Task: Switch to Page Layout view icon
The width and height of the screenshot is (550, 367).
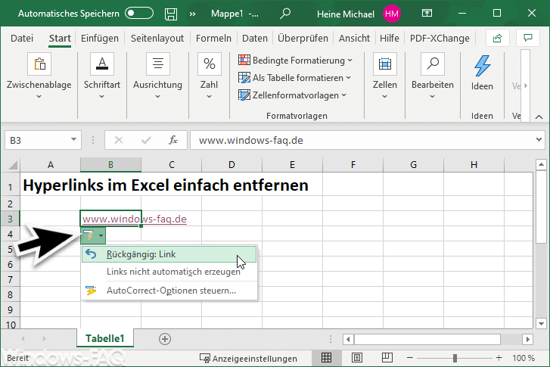Action: [357, 357]
